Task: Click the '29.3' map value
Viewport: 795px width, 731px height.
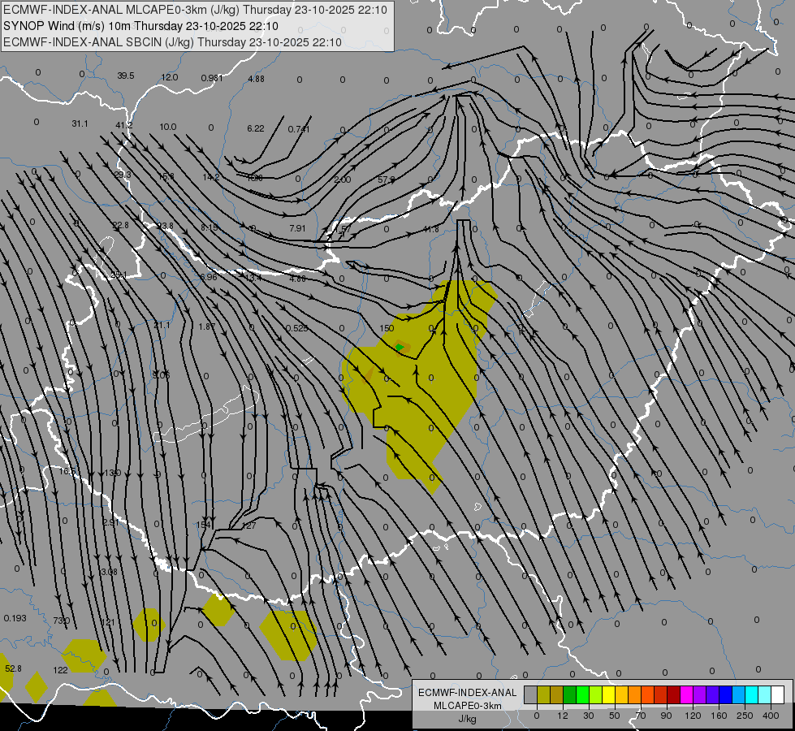Action: tap(122, 175)
